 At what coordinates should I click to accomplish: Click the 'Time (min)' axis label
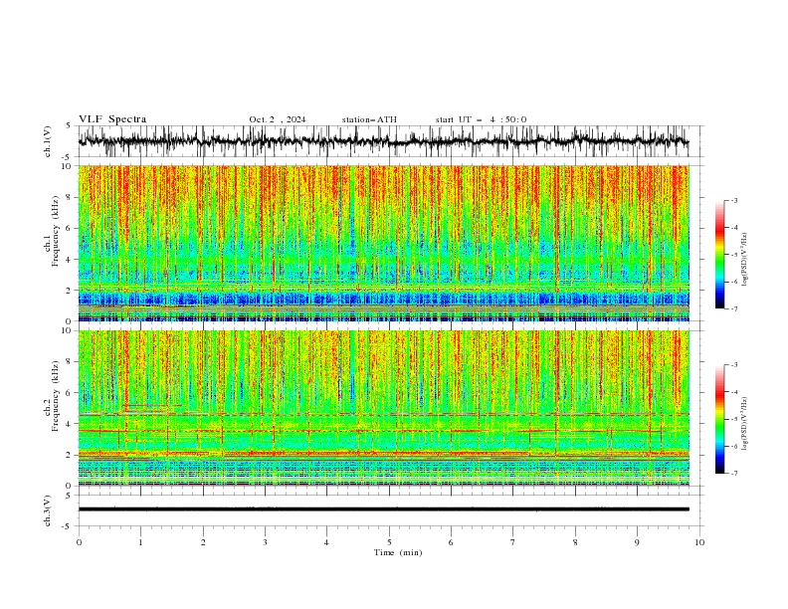click(398, 552)
